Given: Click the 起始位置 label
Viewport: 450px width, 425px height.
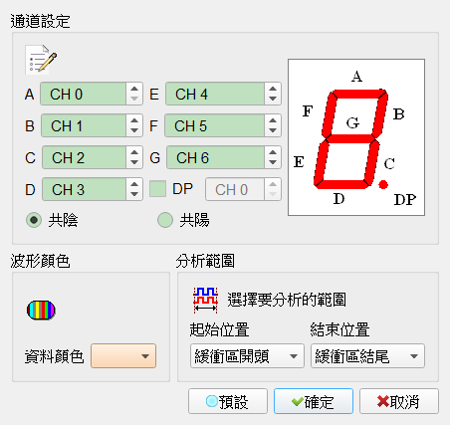Looking at the screenshot, I should 219,329.
